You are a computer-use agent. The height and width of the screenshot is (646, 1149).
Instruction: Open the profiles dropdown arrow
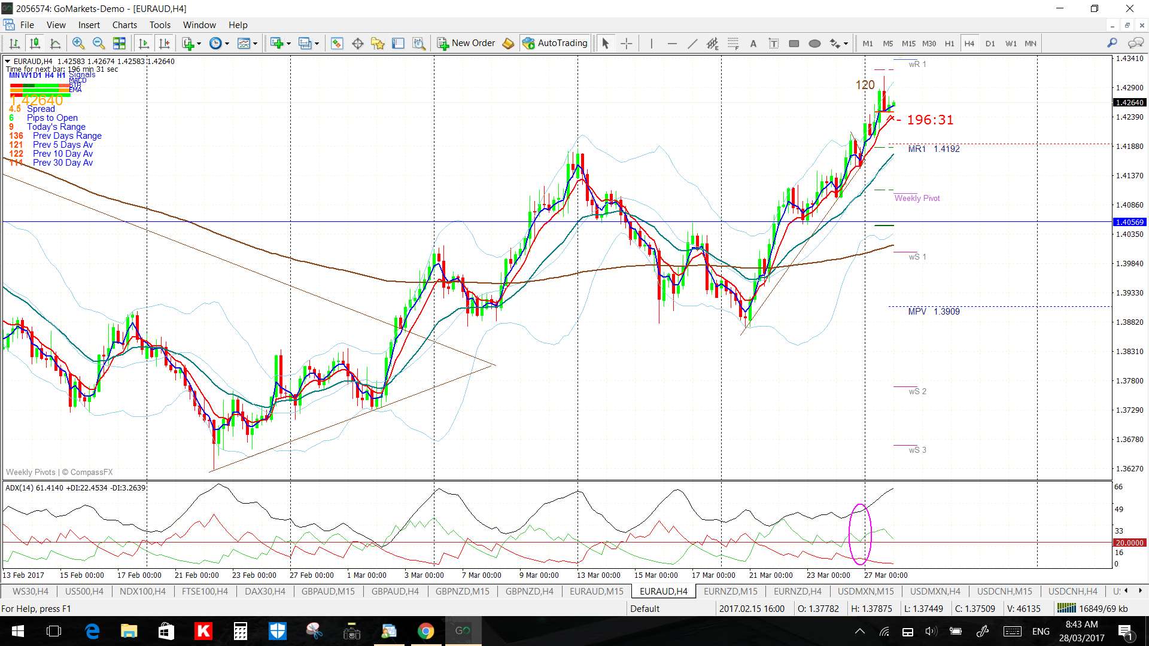coord(317,43)
